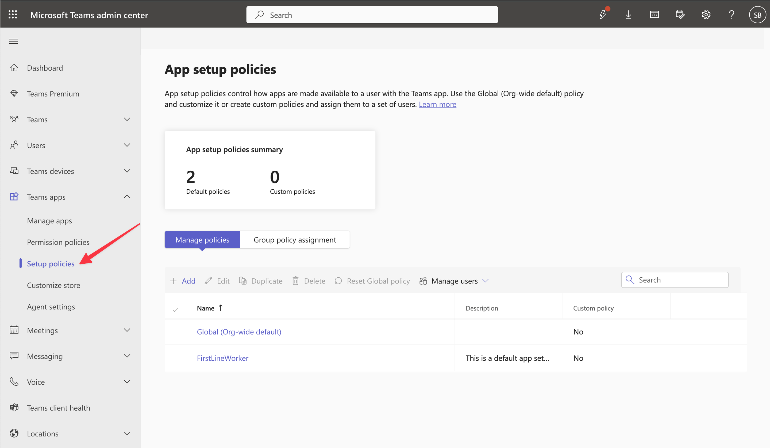Open the Downloads icon in the top bar

(x=629, y=14)
